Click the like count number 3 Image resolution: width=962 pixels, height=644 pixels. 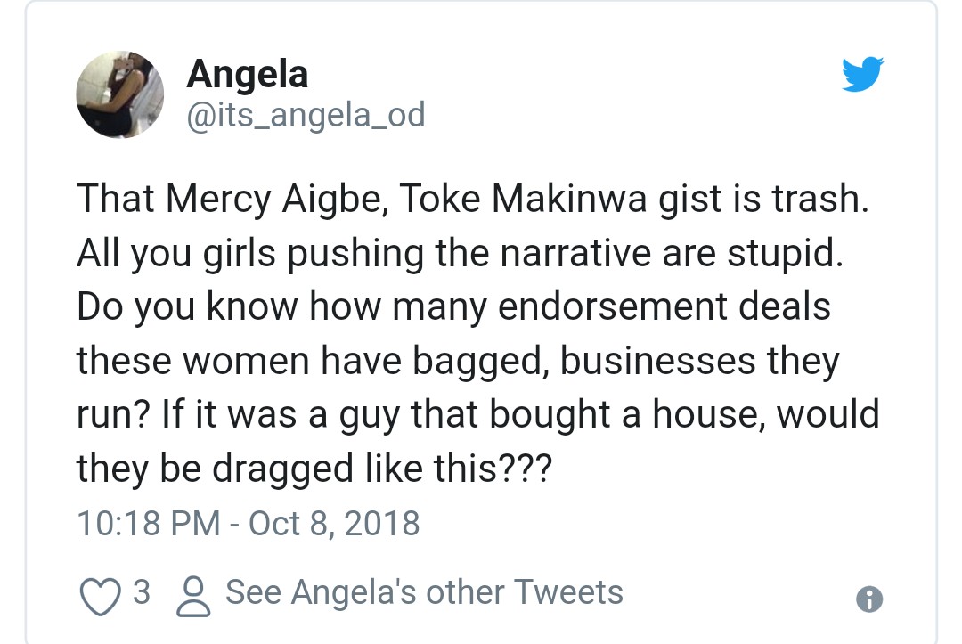[x=142, y=592]
